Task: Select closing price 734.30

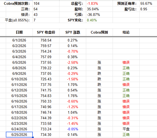Action: (x=46, y=135)
